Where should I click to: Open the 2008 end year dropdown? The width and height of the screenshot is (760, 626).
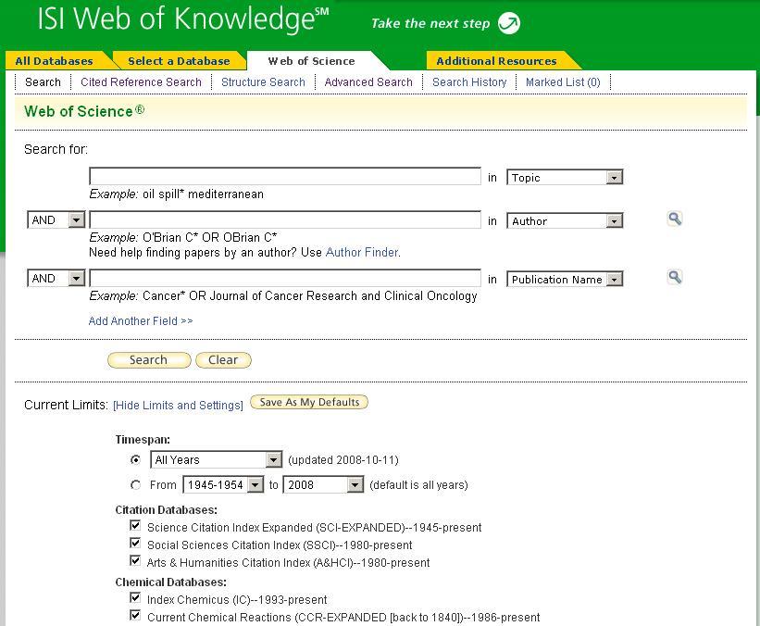pyautogui.click(x=323, y=485)
